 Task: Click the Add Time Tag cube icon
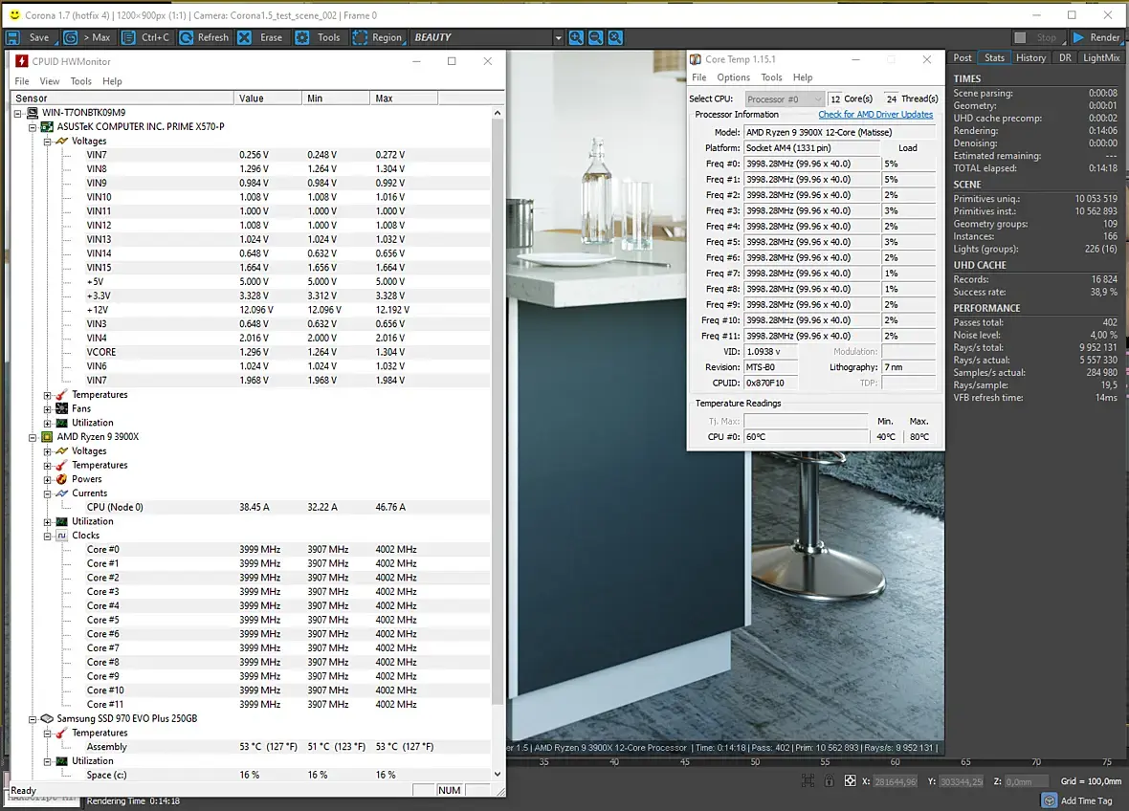coord(1050,800)
